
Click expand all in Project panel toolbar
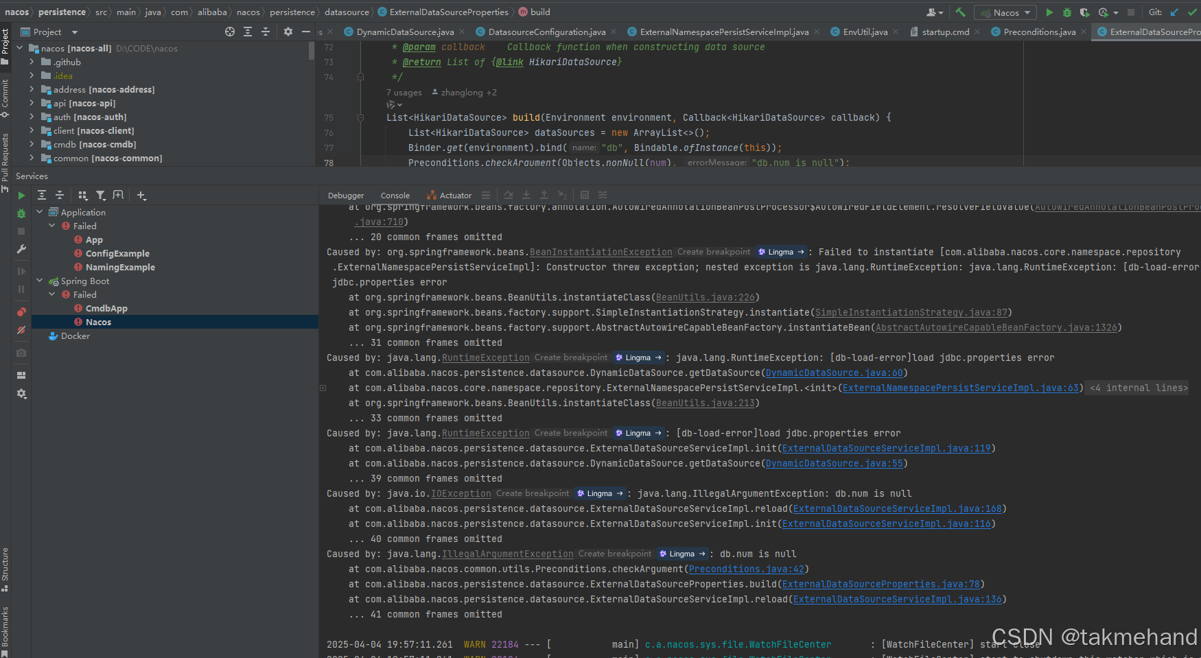248,32
